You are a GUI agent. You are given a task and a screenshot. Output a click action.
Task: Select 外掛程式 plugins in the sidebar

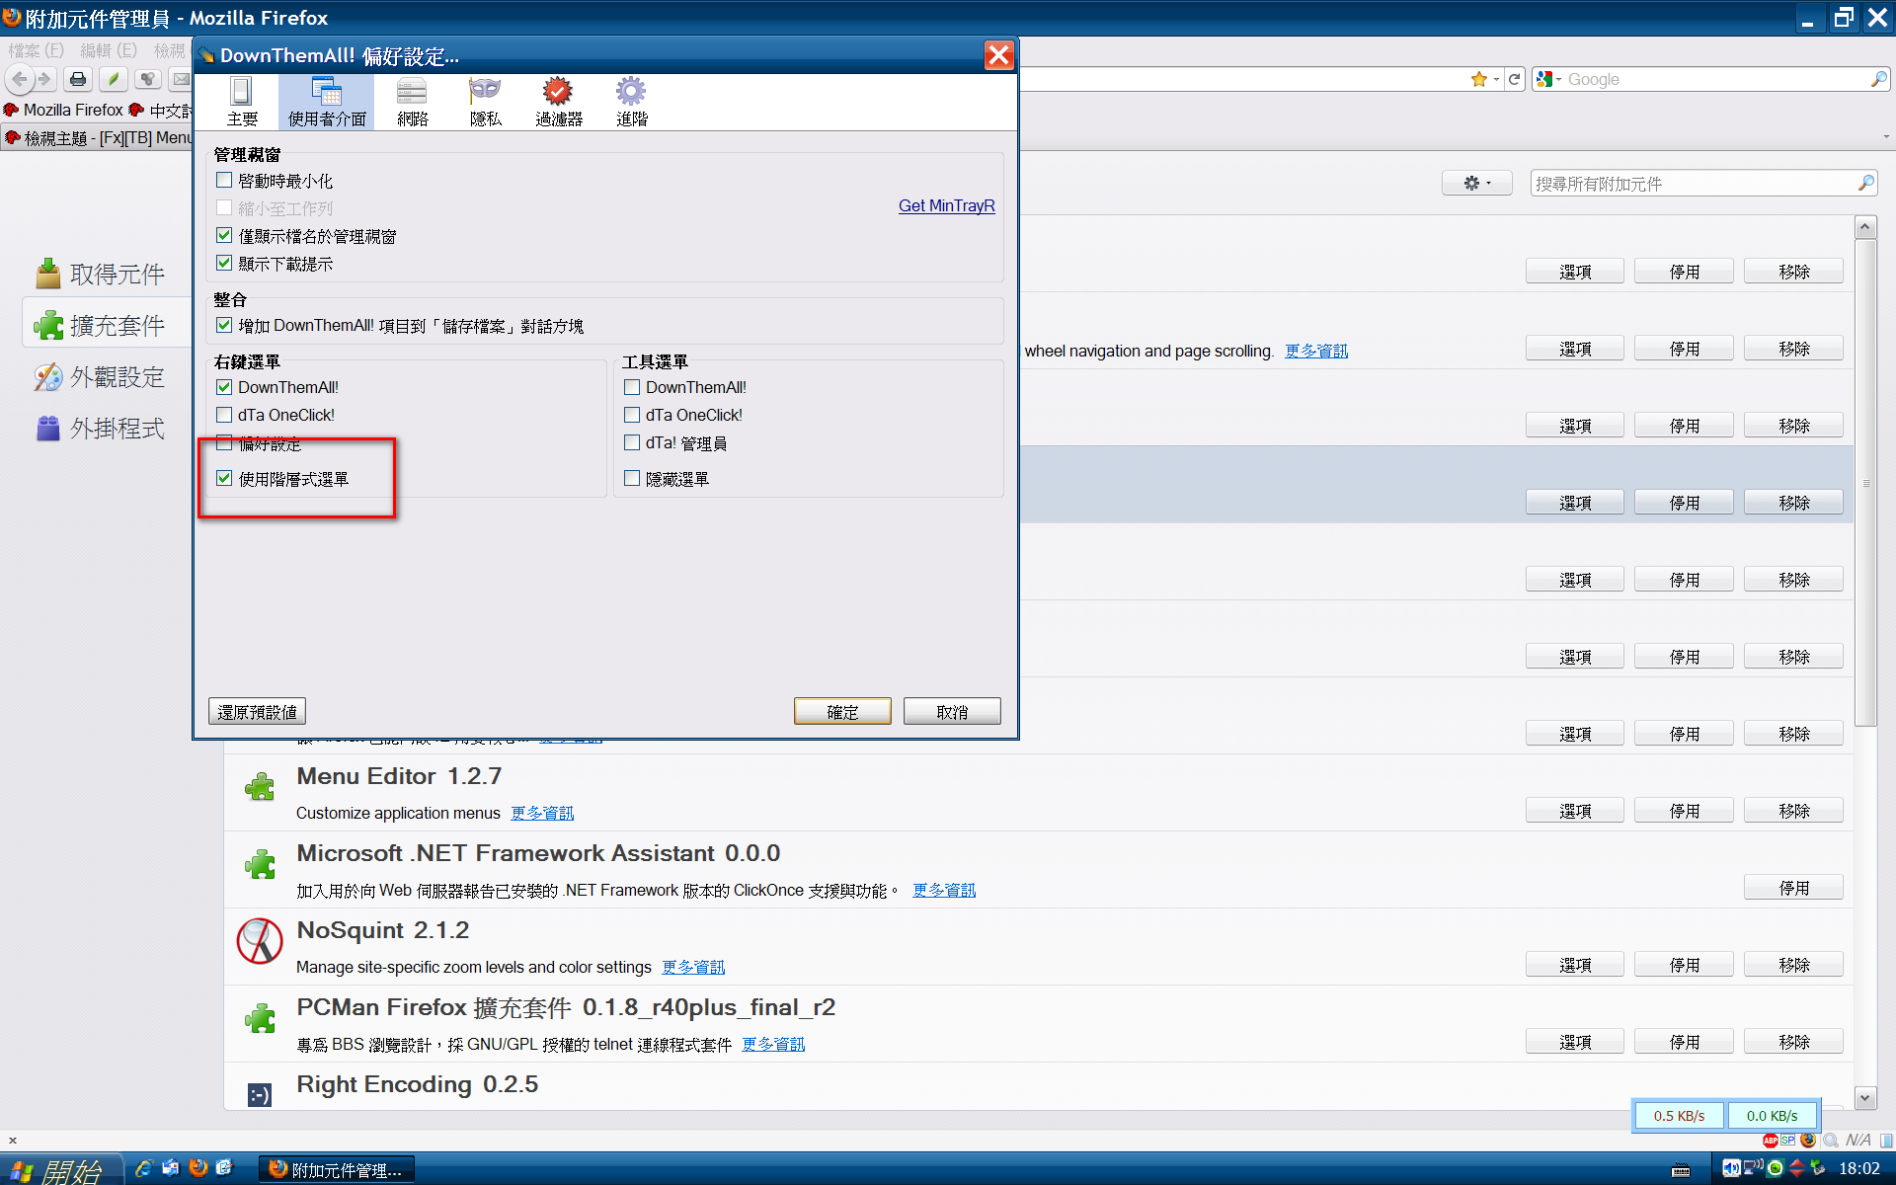click(116, 429)
